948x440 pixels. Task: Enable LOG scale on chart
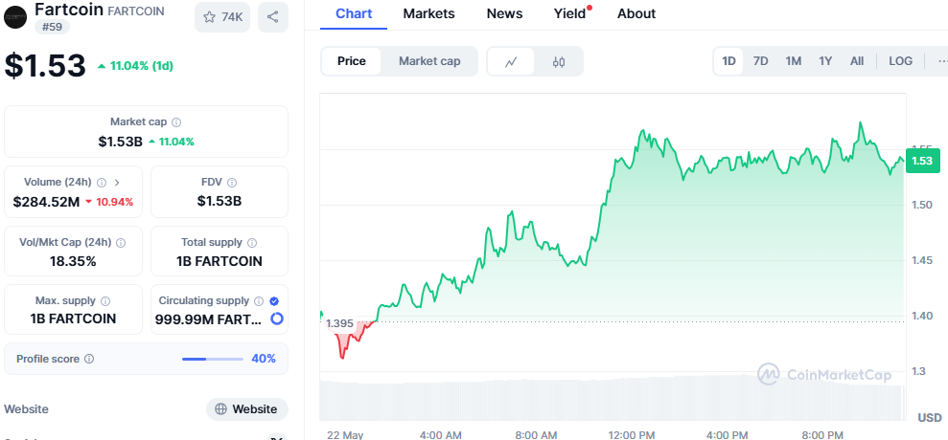click(900, 61)
